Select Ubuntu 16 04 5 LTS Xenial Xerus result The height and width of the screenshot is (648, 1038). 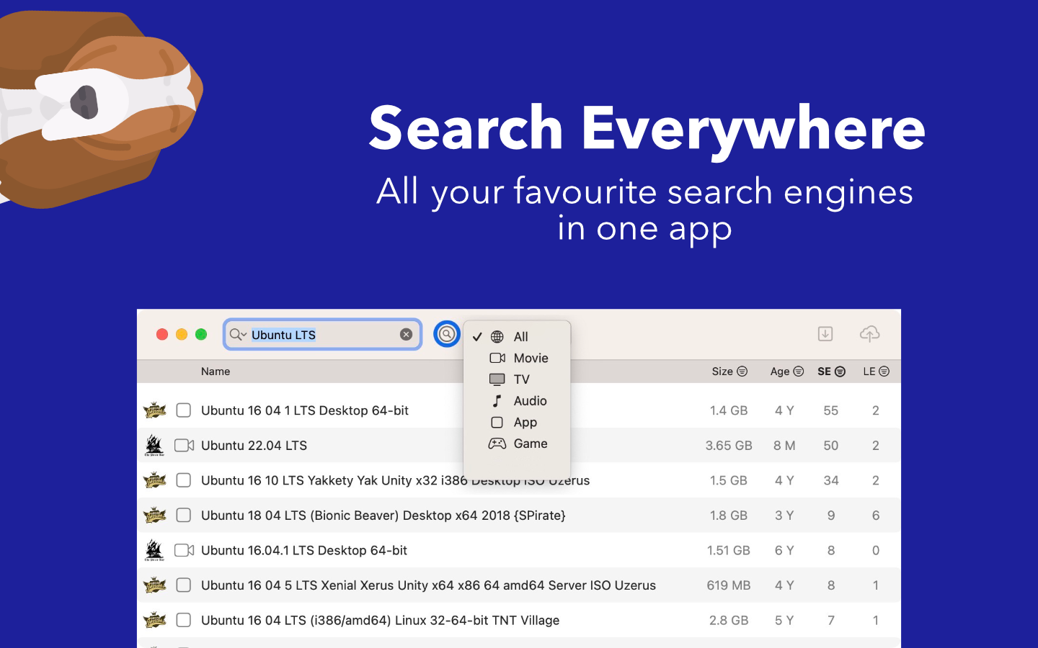(519, 585)
